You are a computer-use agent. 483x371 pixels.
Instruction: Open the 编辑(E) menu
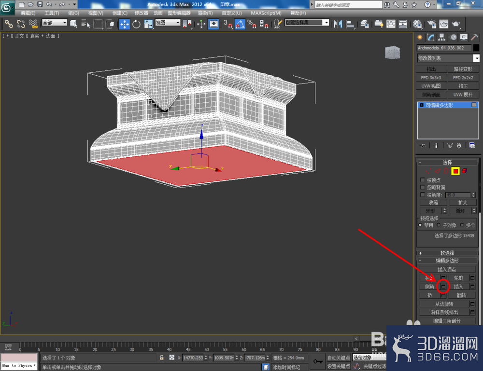pyautogui.click(x=28, y=13)
